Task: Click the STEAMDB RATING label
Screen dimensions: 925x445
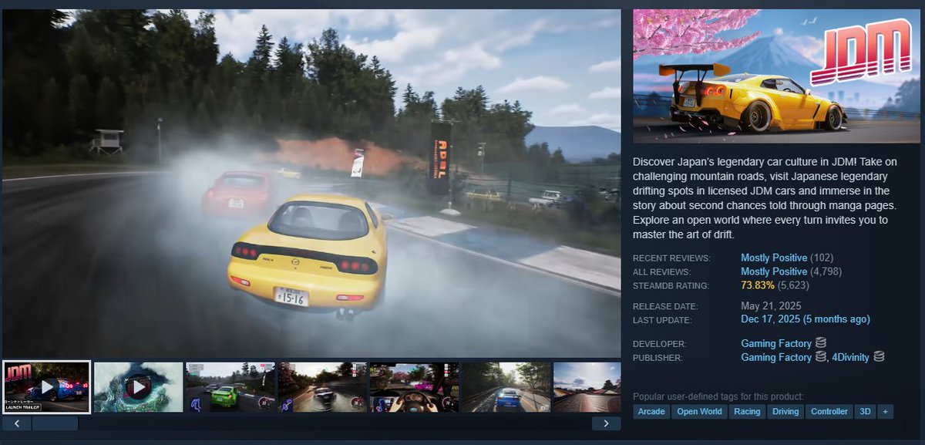Action: pos(671,286)
